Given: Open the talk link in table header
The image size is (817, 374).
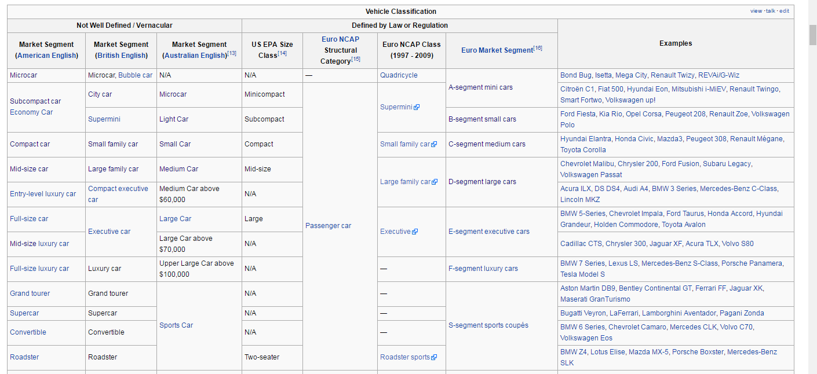Looking at the screenshot, I should click(771, 11).
